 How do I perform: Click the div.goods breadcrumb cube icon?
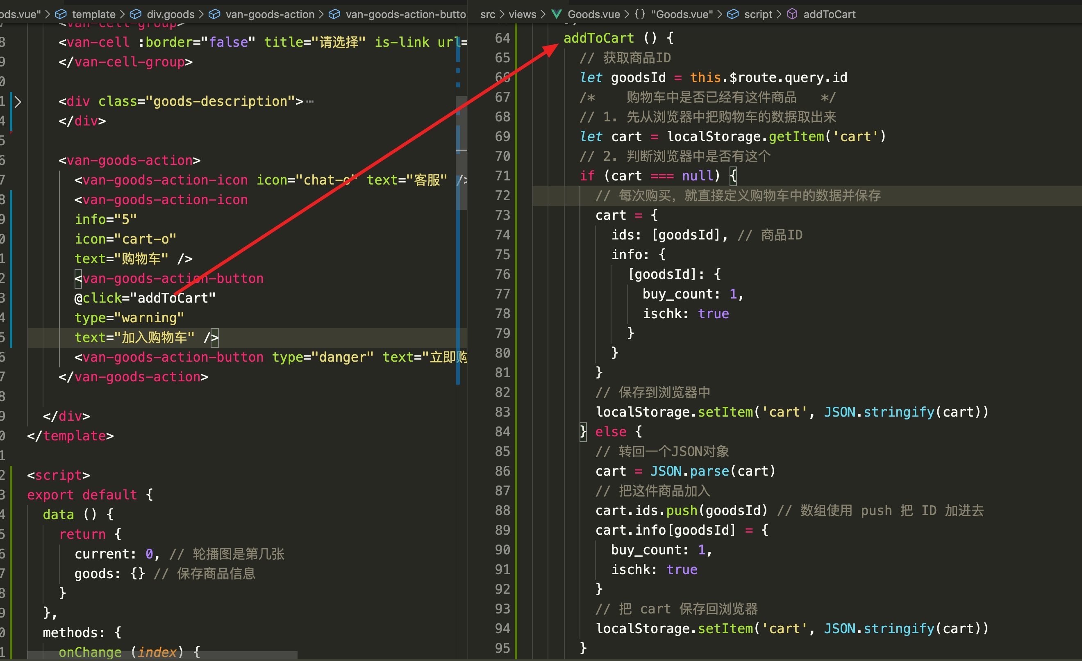pos(136,14)
